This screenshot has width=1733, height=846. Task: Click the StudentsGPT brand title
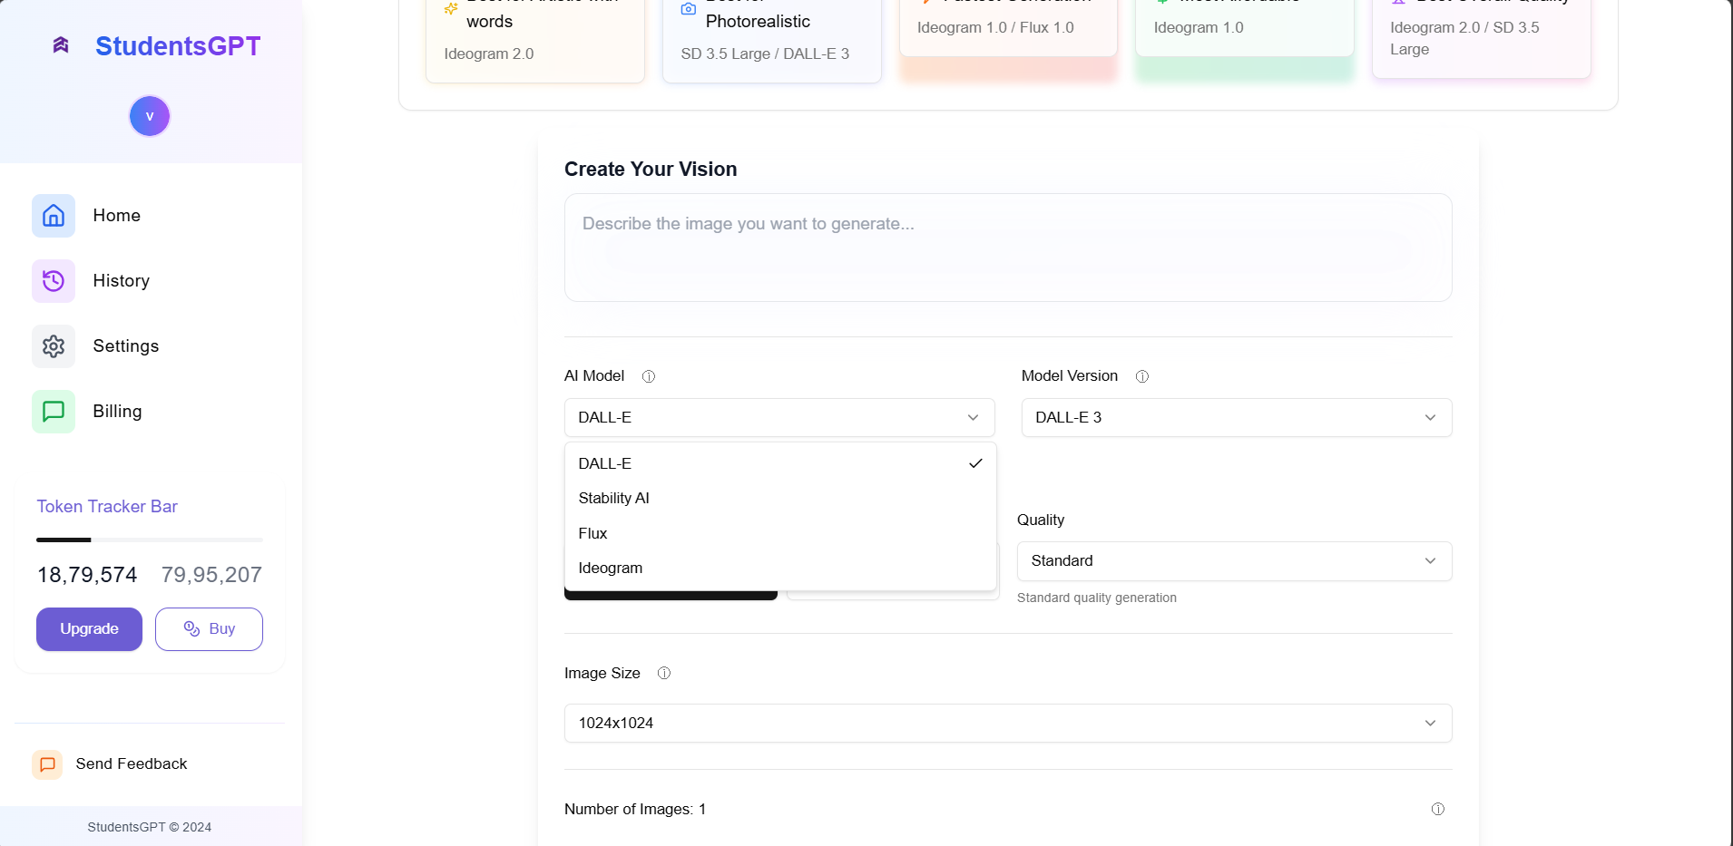point(178,46)
